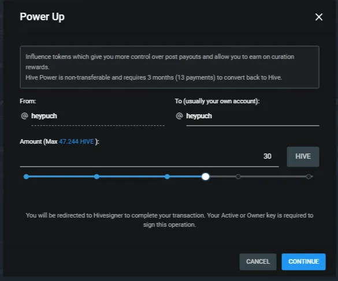Set slider to the second 25% mark
The width and height of the screenshot is (338, 281).
pos(96,177)
